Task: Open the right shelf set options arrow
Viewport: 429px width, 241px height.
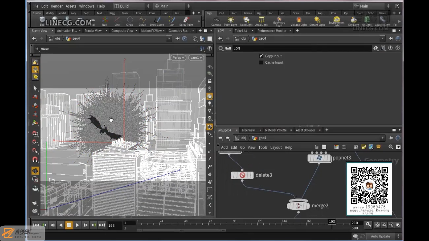Action: click(400, 13)
